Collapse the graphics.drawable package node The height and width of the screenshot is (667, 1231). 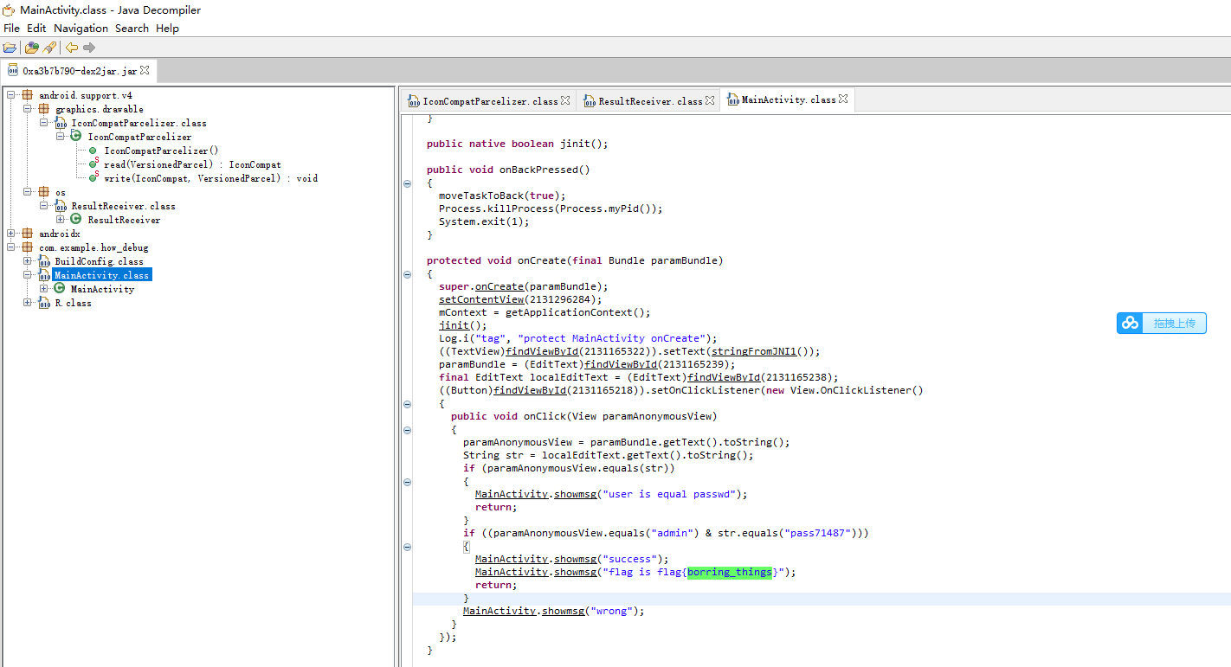(28, 109)
